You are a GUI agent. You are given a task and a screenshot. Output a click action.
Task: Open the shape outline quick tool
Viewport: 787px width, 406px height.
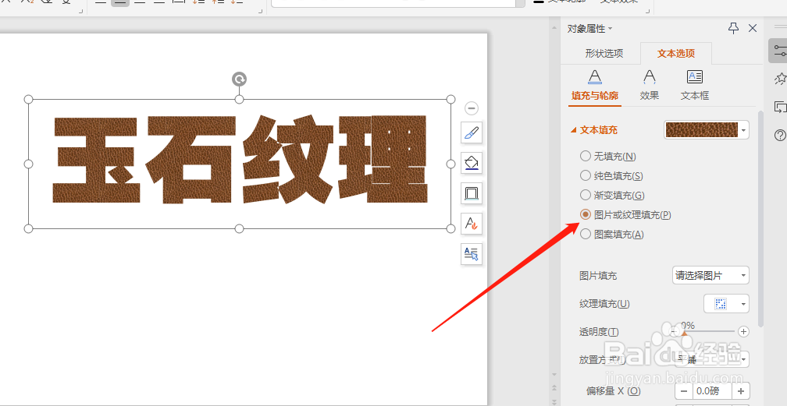[472, 193]
